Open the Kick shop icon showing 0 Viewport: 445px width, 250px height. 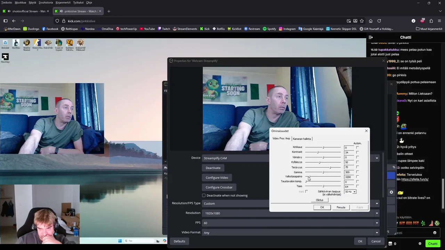392,244
